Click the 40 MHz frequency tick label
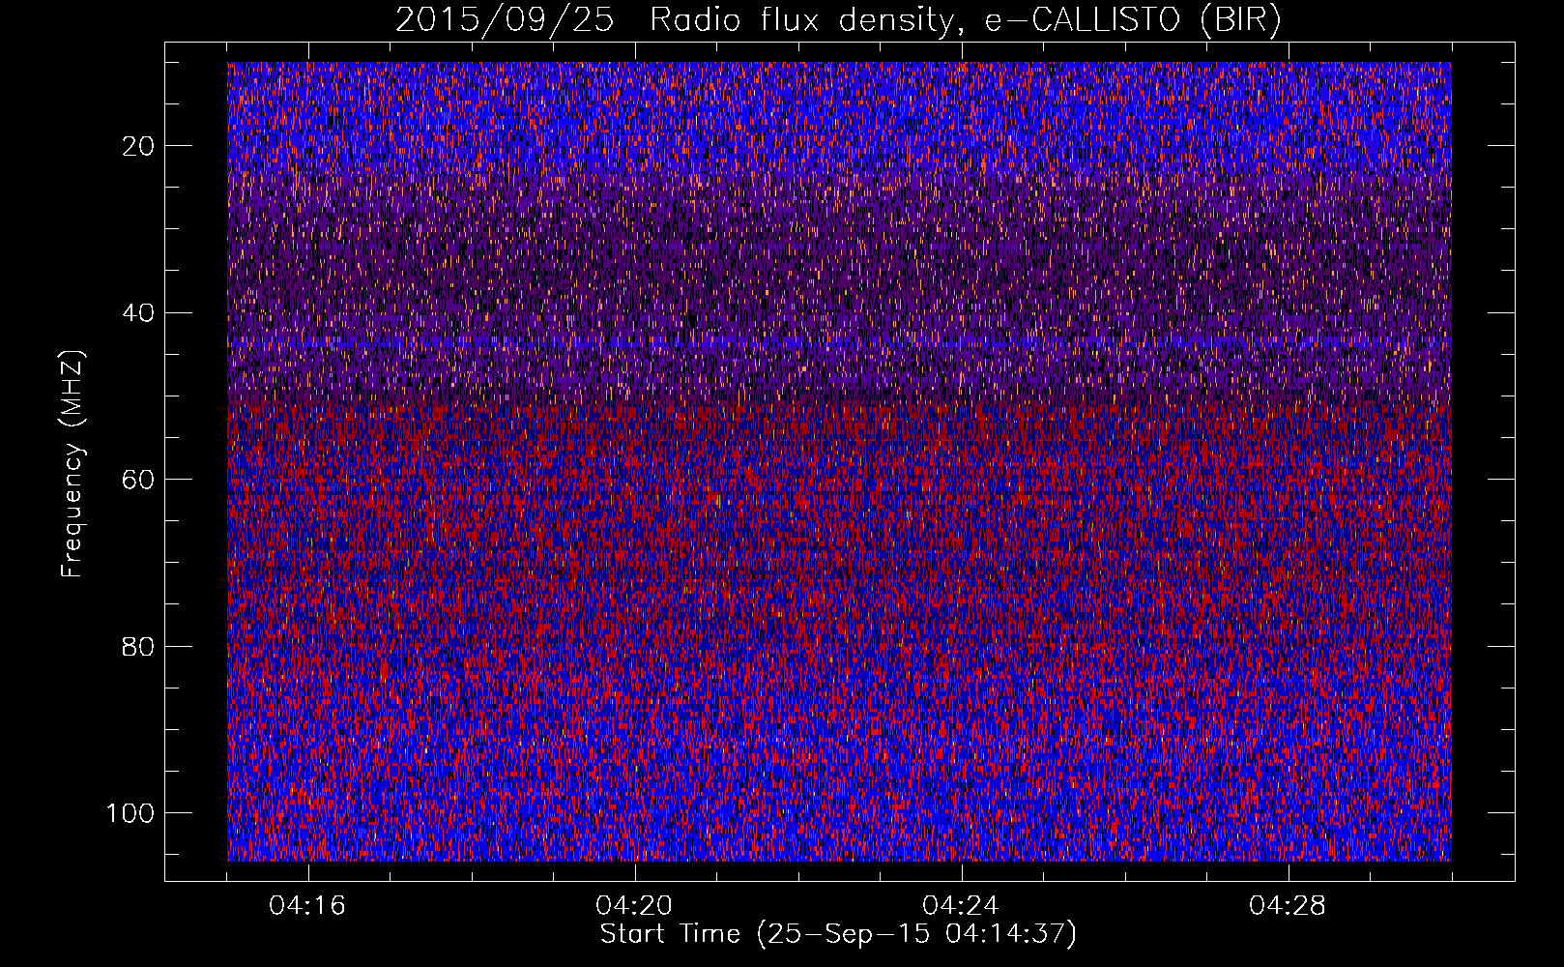The image size is (1564, 967). click(x=139, y=312)
